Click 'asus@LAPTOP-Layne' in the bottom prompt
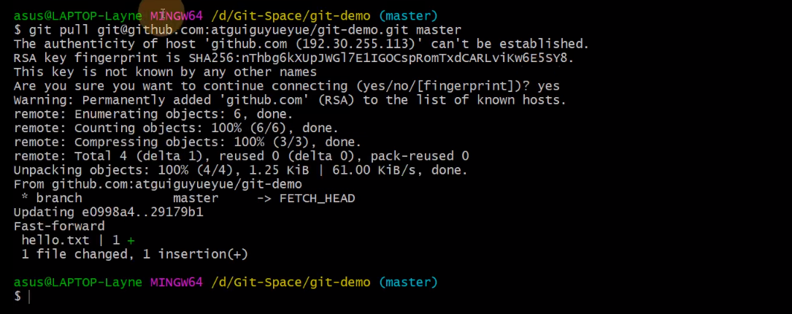 (78, 282)
